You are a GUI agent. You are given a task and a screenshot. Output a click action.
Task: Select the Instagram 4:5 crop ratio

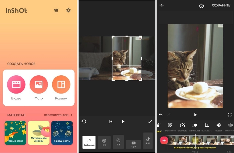(118, 142)
